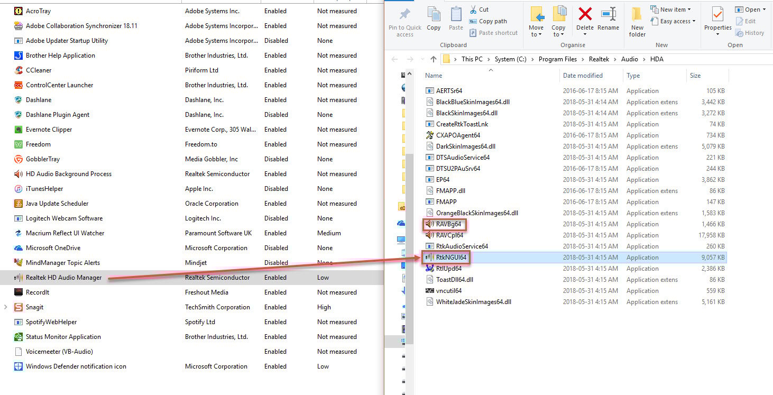Sort files by the Size column header
773x395 pixels.
click(695, 76)
